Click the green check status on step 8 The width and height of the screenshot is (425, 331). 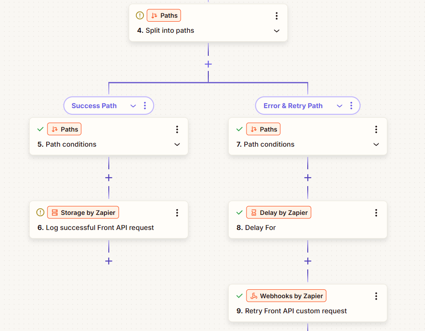(x=239, y=212)
